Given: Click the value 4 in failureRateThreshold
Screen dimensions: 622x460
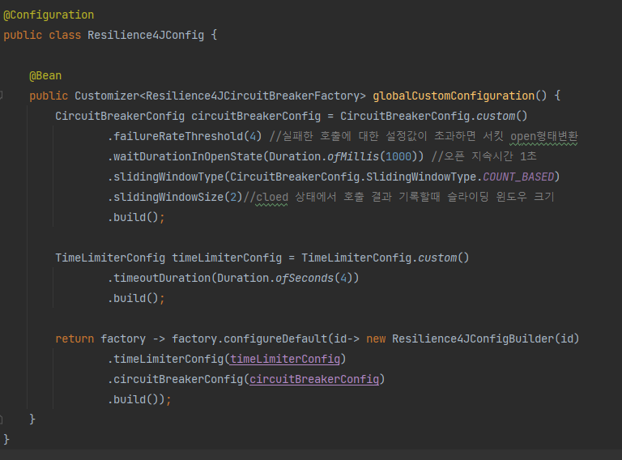Looking at the screenshot, I should [x=253, y=136].
